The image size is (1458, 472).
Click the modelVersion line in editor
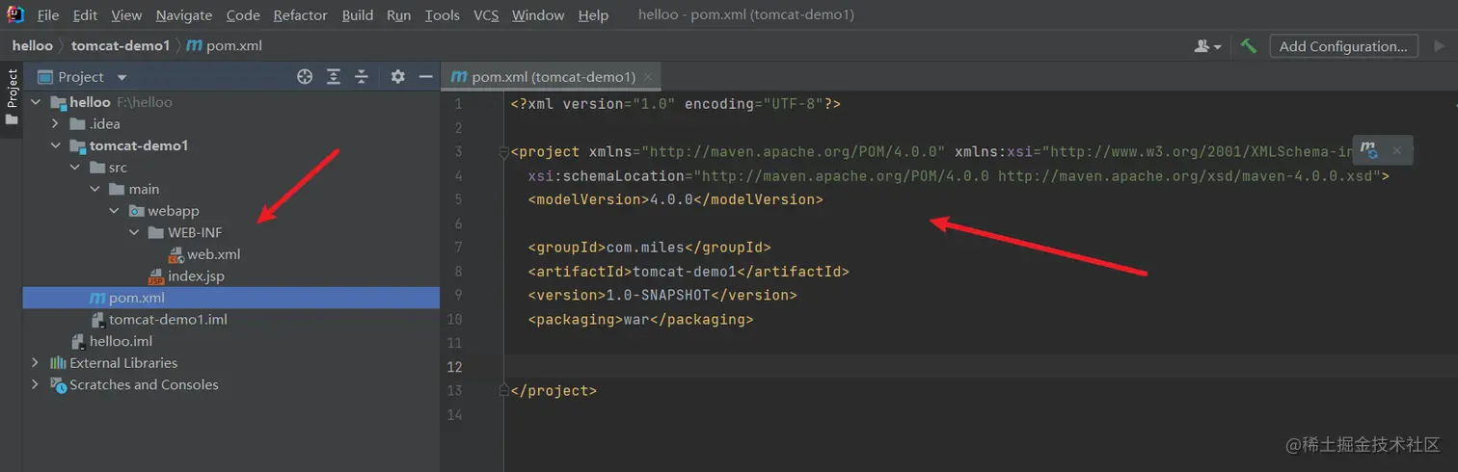(x=675, y=199)
